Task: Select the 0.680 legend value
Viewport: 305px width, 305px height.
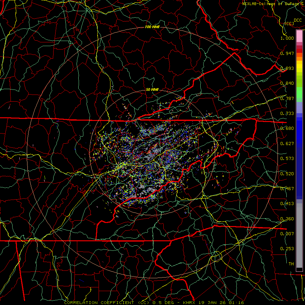Action: pos(287,128)
